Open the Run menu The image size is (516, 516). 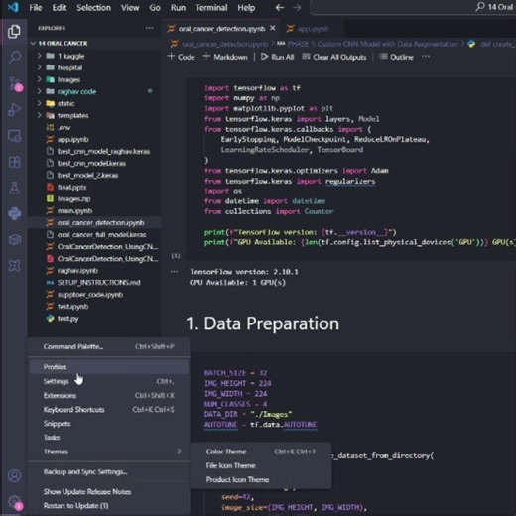click(178, 7)
